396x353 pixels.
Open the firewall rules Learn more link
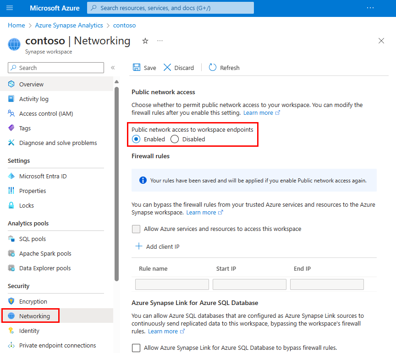pyautogui.click(x=202, y=212)
